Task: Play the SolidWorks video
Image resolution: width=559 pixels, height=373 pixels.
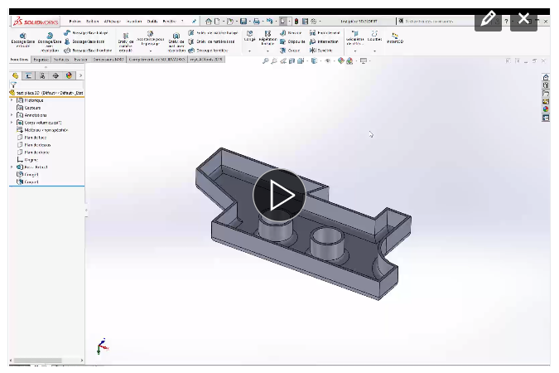Action: click(279, 196)
